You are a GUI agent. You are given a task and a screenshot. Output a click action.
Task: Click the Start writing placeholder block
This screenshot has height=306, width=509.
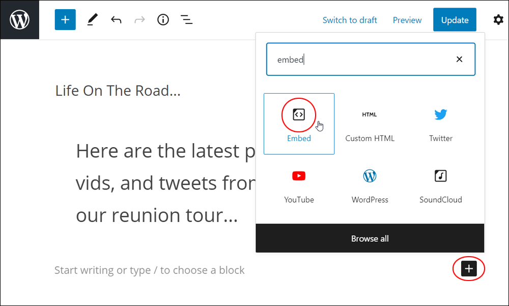click(x=149, y=270)
